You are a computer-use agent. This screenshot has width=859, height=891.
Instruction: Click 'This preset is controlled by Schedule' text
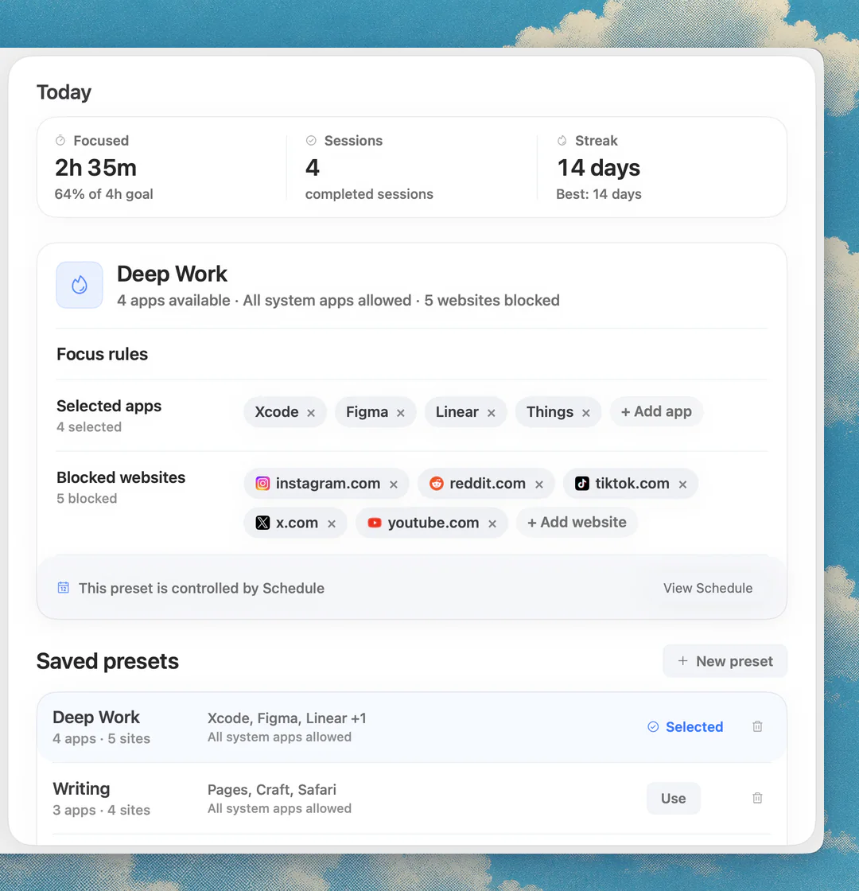(201, 588)
